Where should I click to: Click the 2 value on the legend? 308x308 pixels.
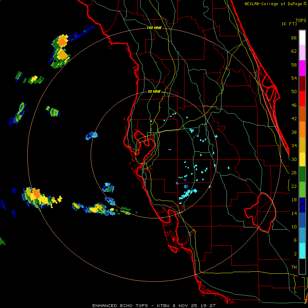[x=295, y=254]
